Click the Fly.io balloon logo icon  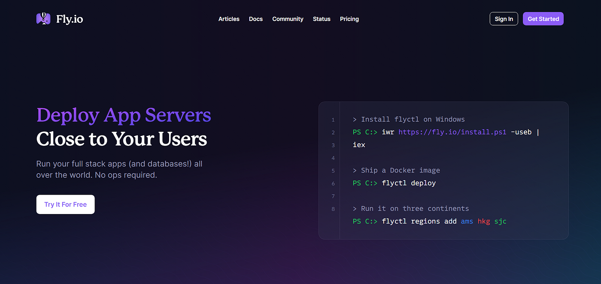pos(43,18)
